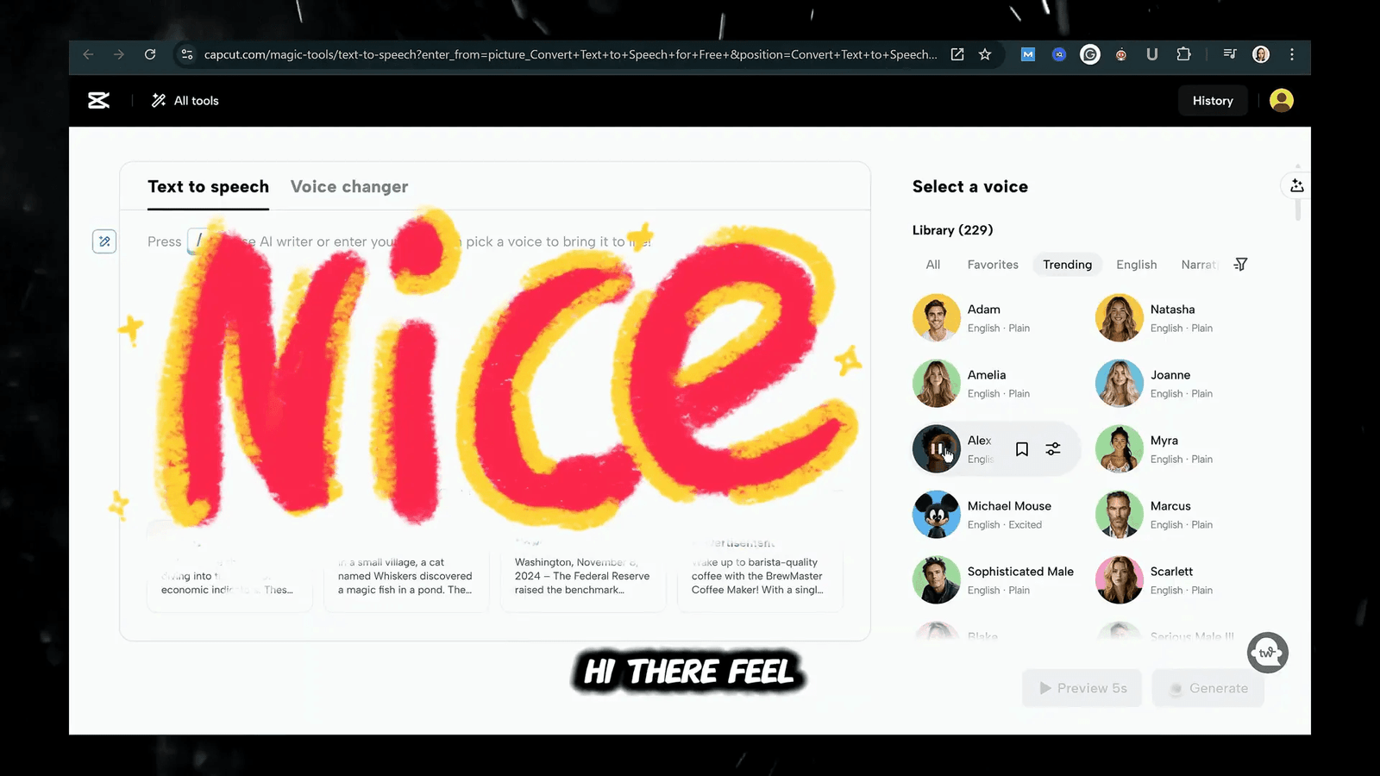Click the custom voice icon
Image resolution: width=1380 pixels, height=776 pixels.
coord(1296,185)
